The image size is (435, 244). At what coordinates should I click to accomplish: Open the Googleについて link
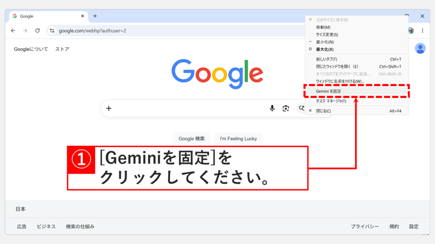click(x=31, y=49)
